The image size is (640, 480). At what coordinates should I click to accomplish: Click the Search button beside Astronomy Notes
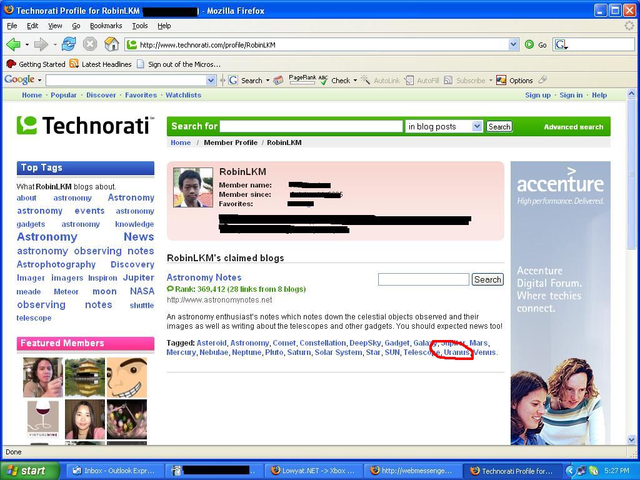(487, 279)
